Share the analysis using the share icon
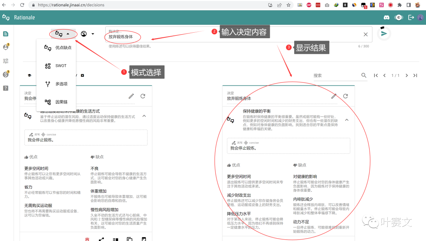Image resolution: width=426 pixels, height=241 pixels. click(x=101, y=238)
